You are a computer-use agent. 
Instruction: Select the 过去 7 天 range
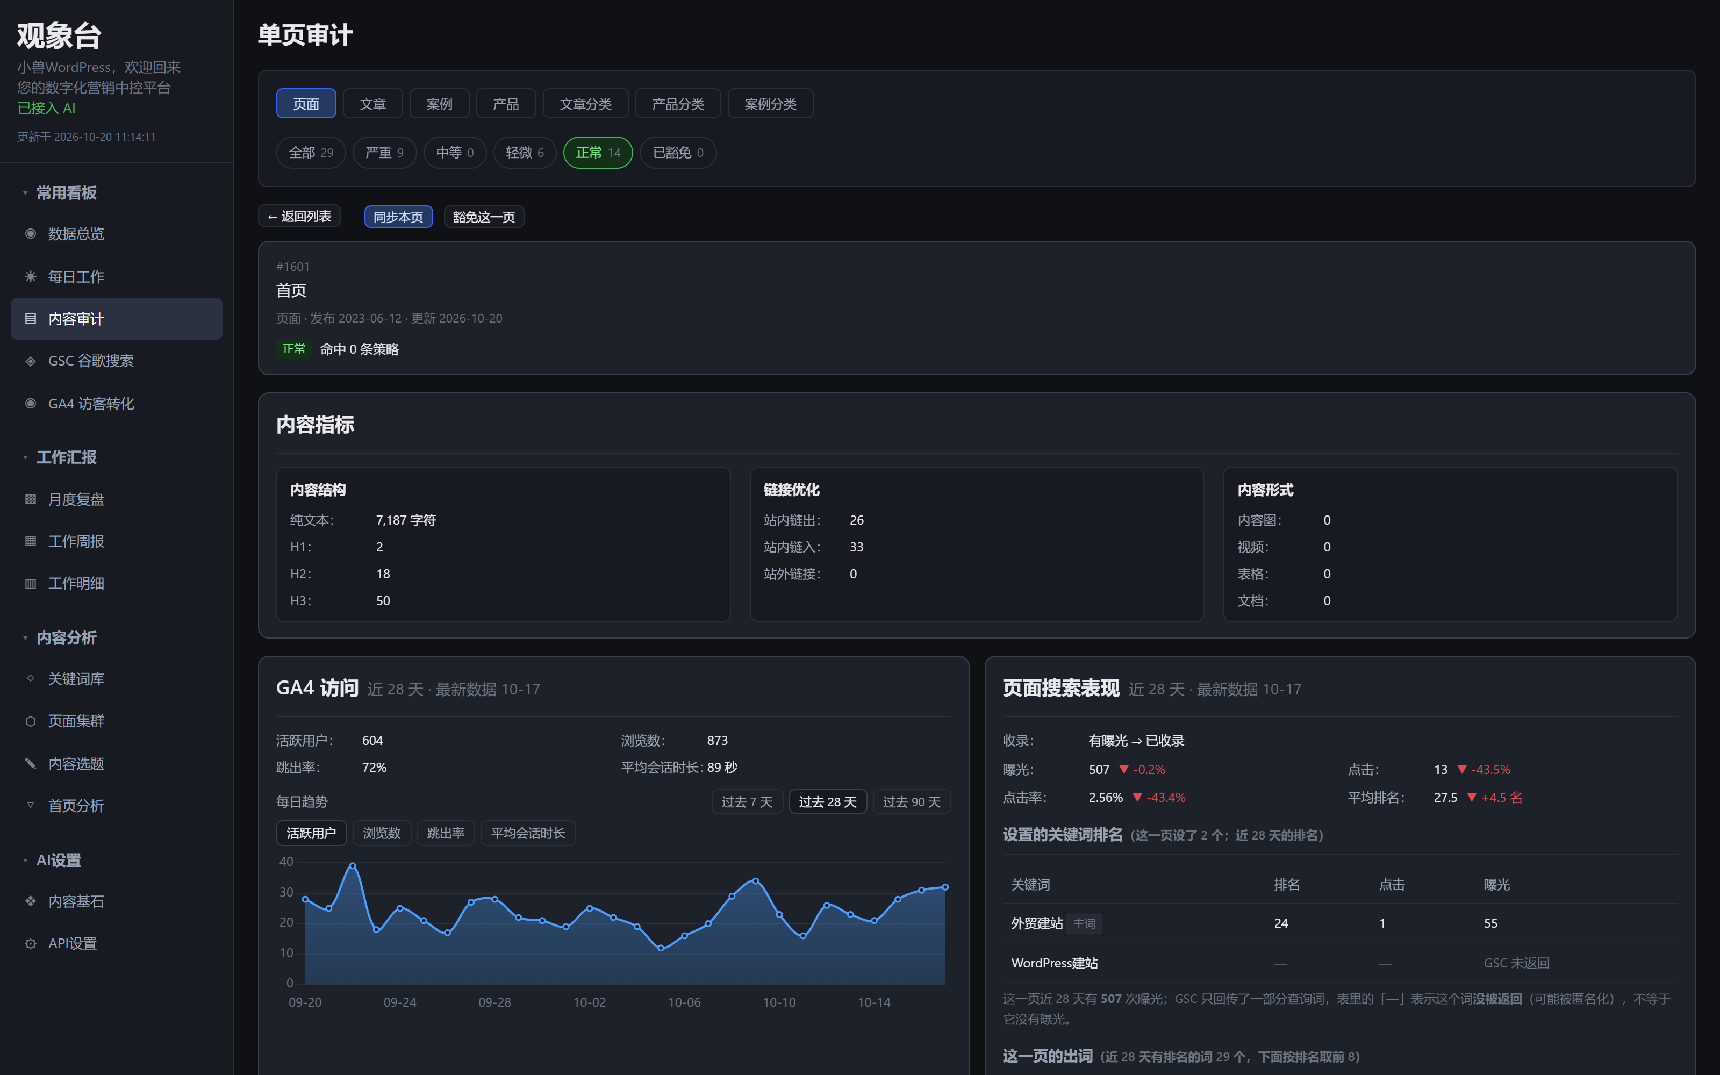747,802
